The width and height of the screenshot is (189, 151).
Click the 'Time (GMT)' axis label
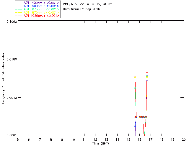click(100, 144)
